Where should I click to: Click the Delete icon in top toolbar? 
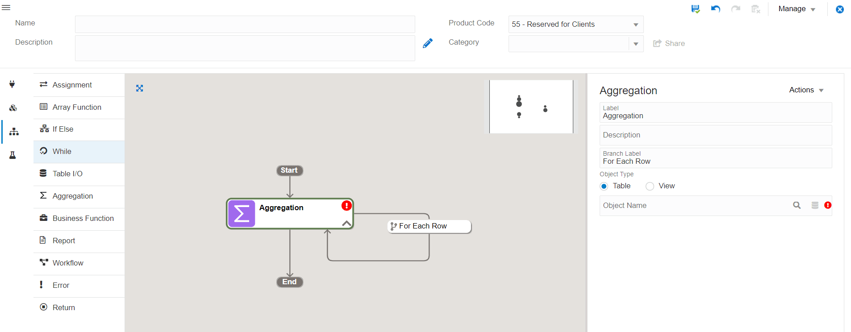click(x=756, y=9)
